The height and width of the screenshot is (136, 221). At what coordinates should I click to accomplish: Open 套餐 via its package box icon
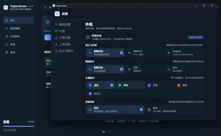click(7, 53)
